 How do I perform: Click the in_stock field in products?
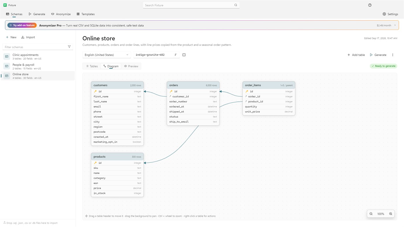pos(117,193)
